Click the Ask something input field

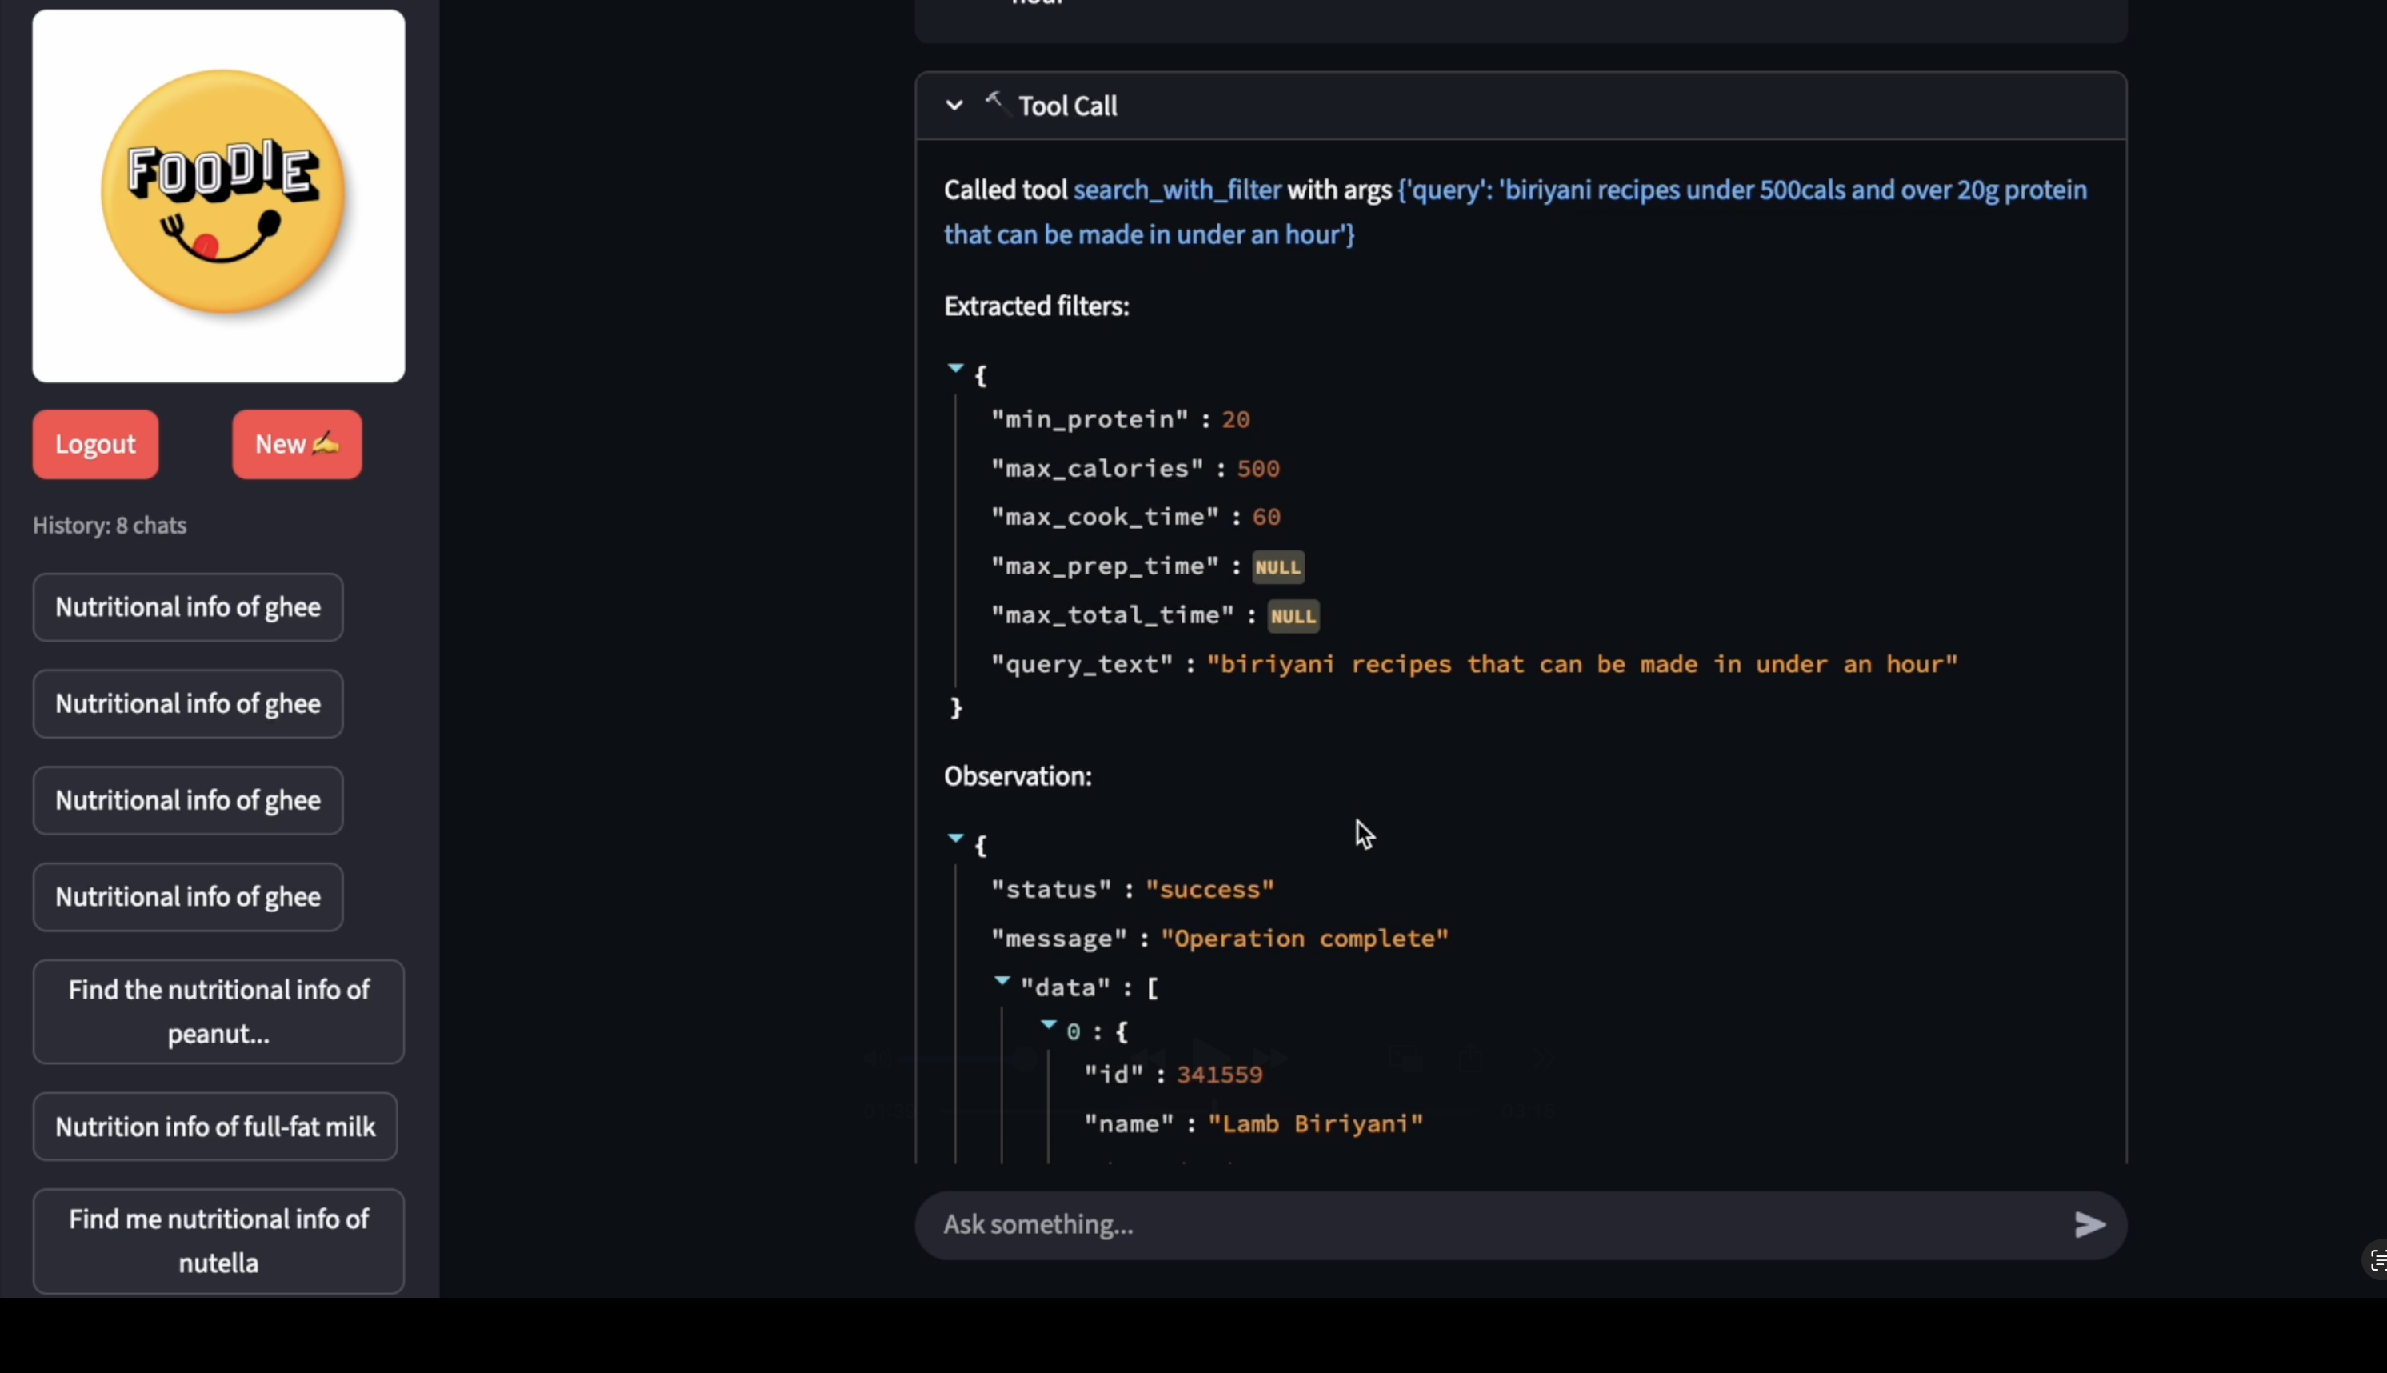(1489, 1224)
